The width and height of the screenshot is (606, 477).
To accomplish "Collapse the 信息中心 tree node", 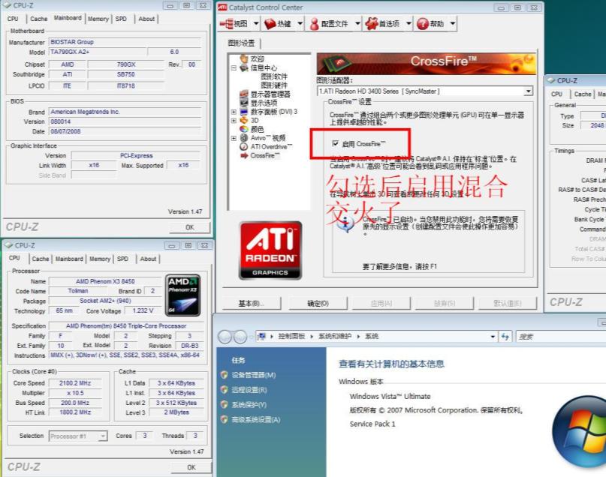I will pos(234,68).
